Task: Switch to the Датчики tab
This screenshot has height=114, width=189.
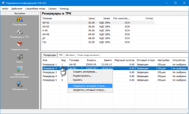Action: pyautogui.click(x=70, y=55)
